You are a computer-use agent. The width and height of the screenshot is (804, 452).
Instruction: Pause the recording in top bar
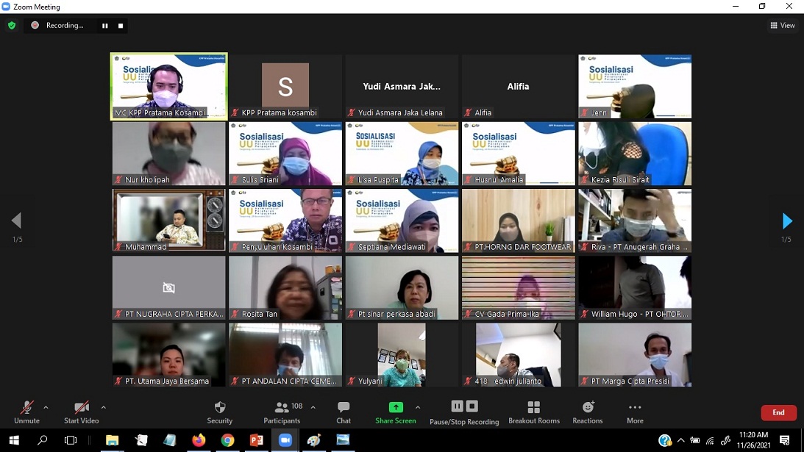pyautogui.click(x=105, y=26)
